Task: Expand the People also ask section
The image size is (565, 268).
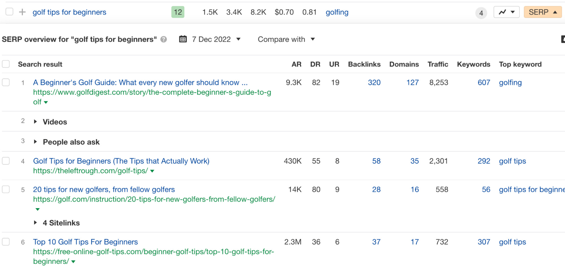Action: 36,141
